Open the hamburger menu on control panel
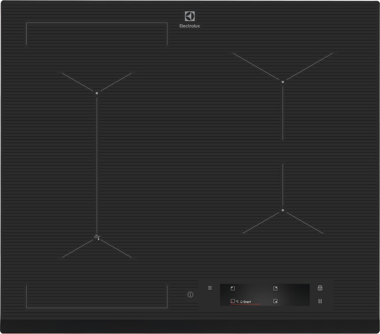This screenshot has width=380, height=334. point(210,288)
